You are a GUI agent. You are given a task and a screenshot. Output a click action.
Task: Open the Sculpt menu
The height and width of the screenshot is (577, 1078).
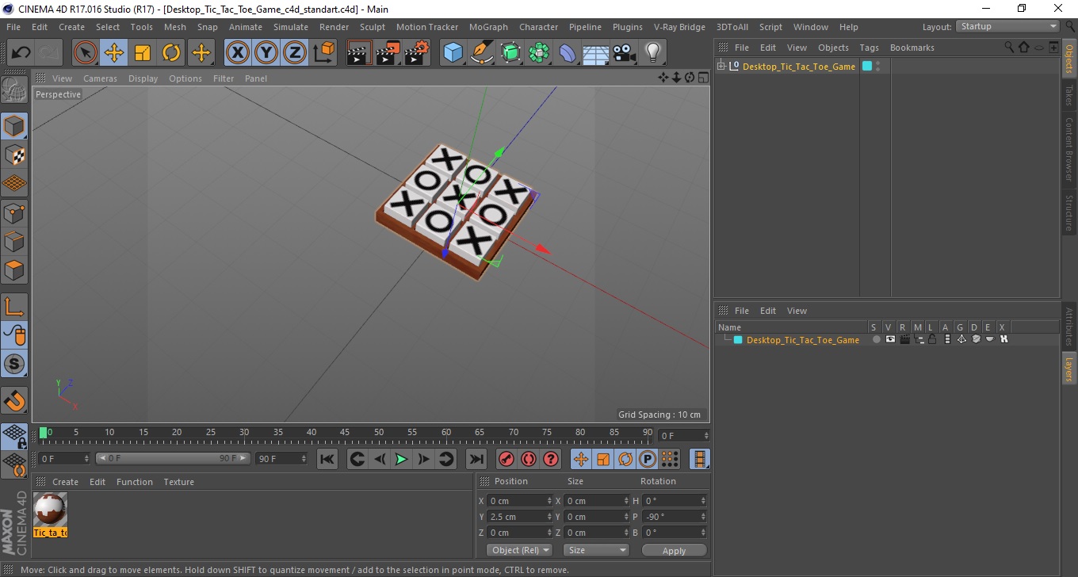coord(373,27)
